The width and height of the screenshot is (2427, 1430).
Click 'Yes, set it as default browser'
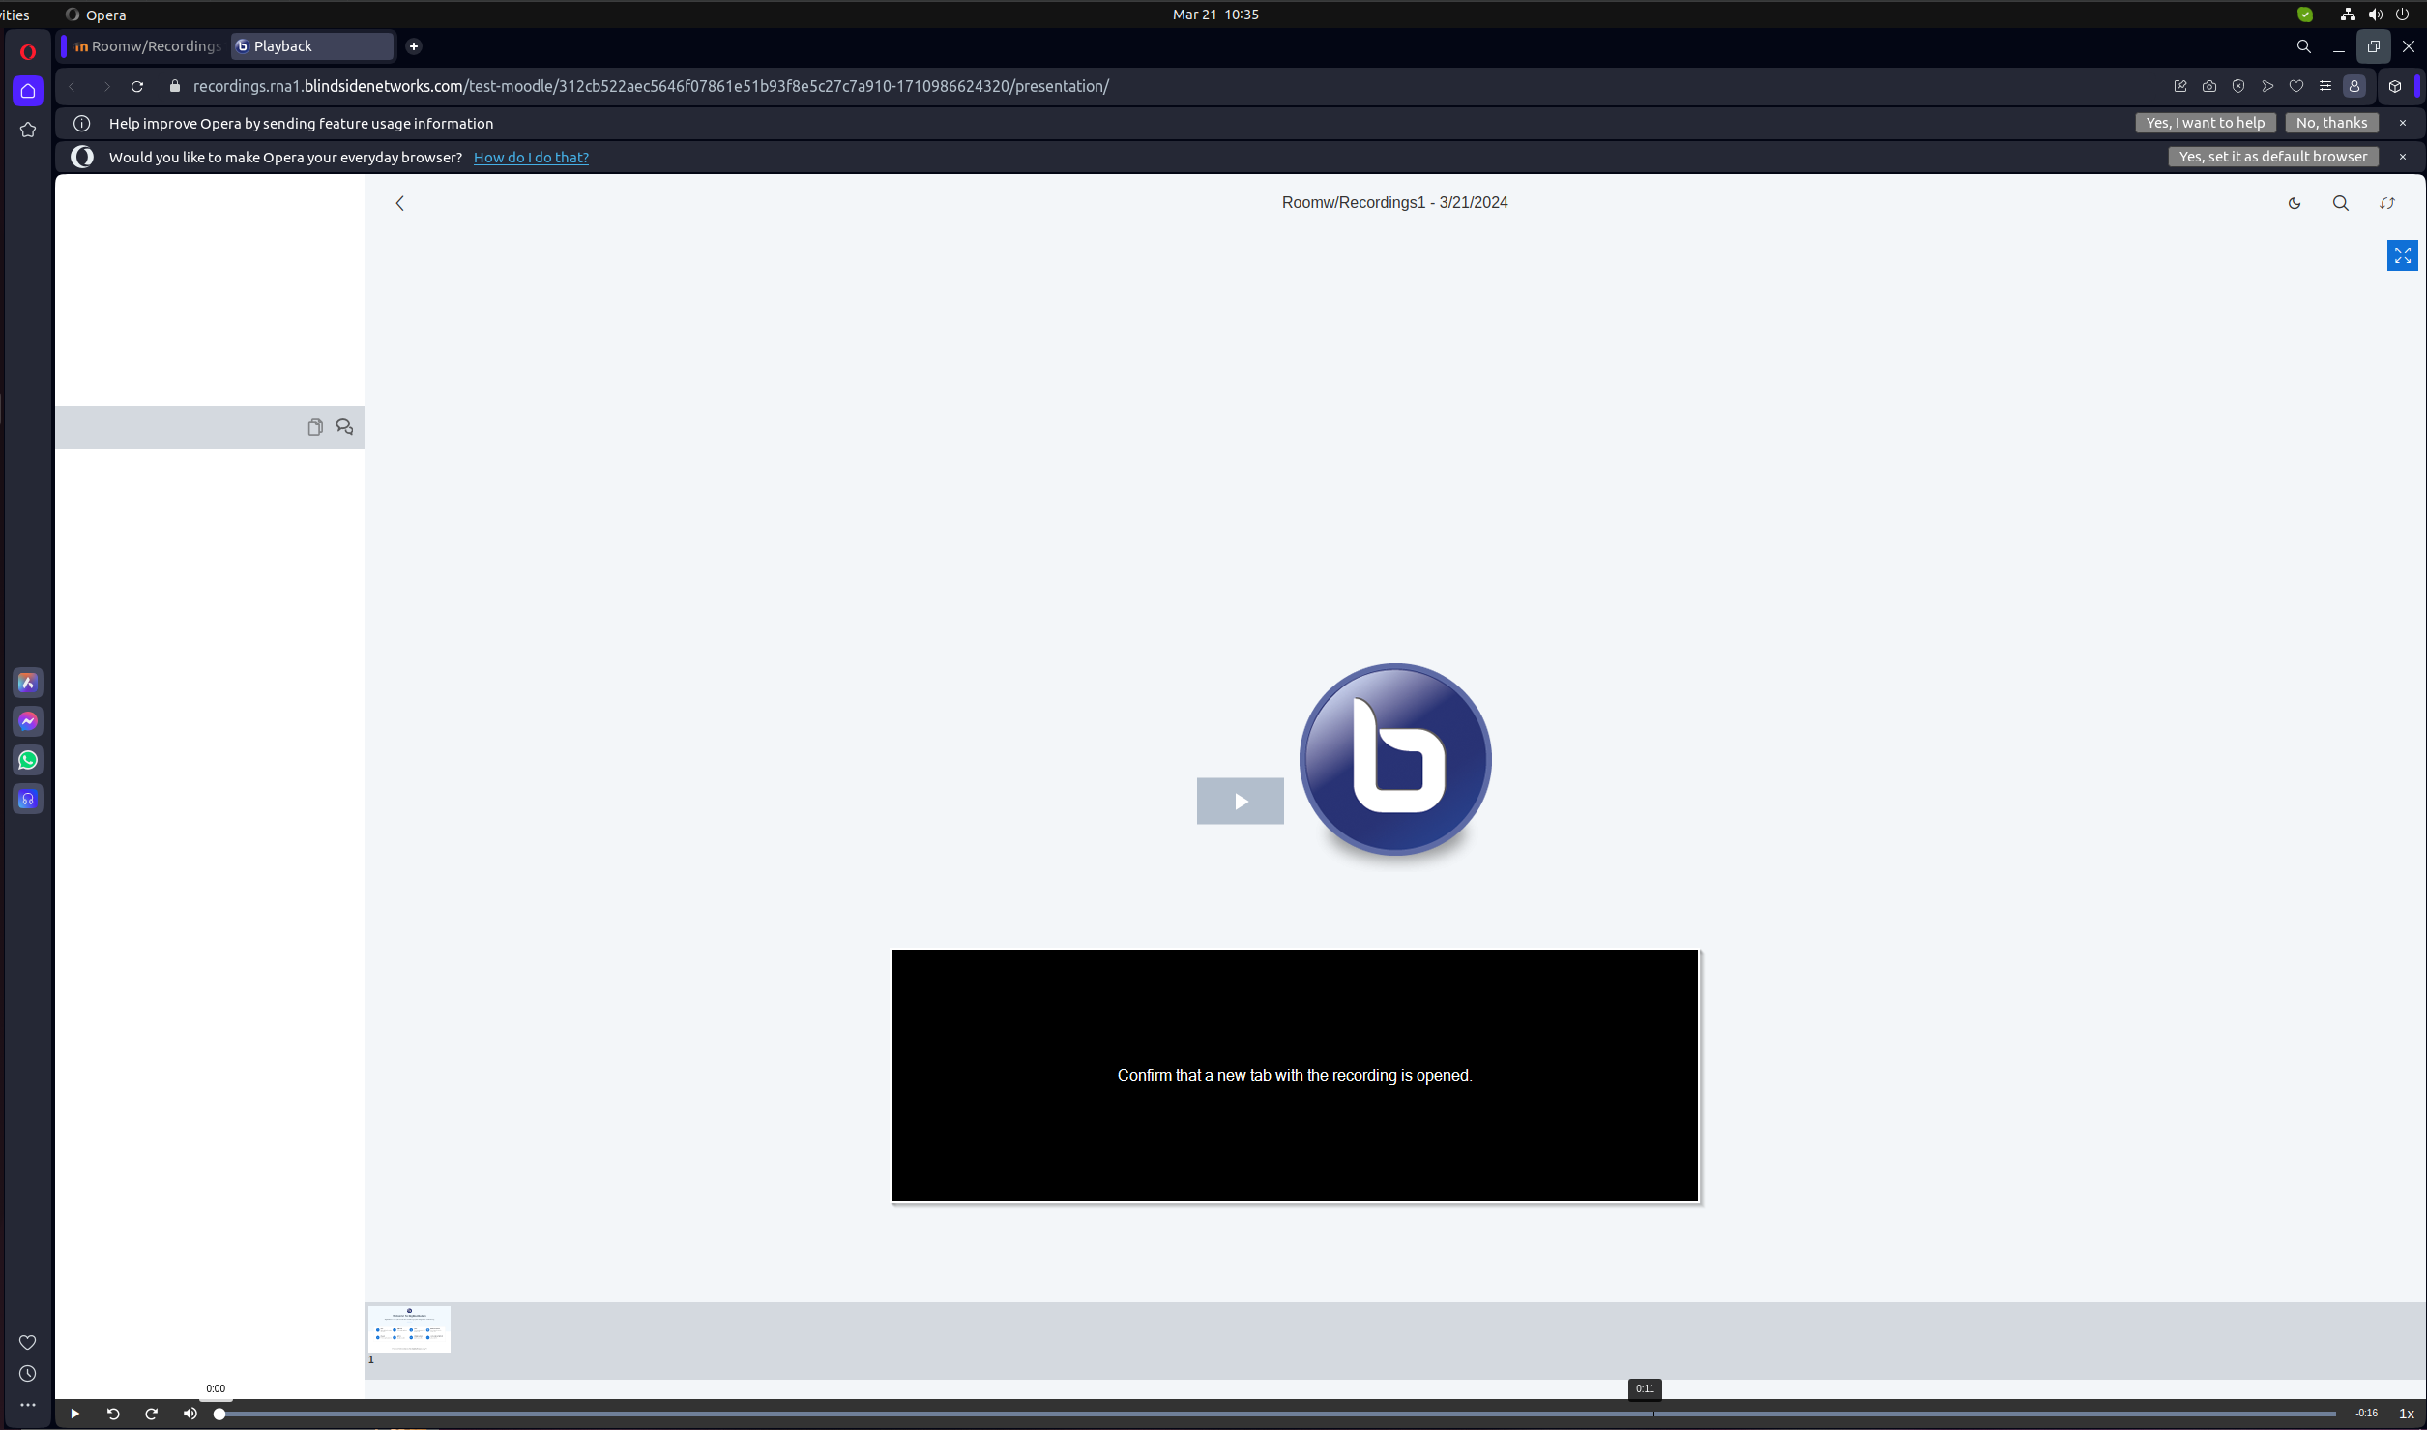coord(2273,157)
